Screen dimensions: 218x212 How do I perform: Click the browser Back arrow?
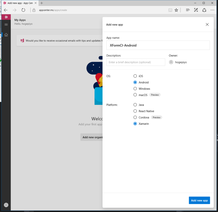click(x=6, y=10)
